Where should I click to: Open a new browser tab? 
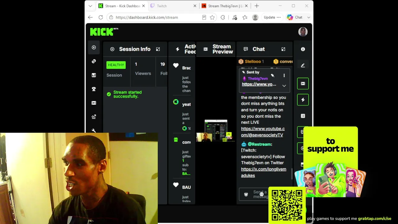coord(257,6)
